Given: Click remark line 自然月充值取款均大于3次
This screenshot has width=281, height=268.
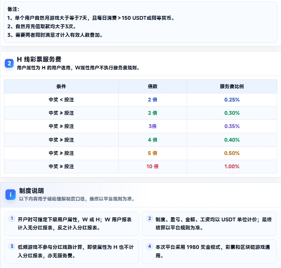Looking at the screenshot, I should coord(42,27).
